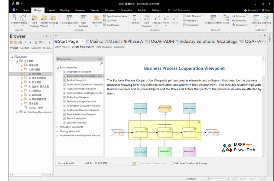Open the Search explore icon
The image size is (274, 181).
pos(14,17)
